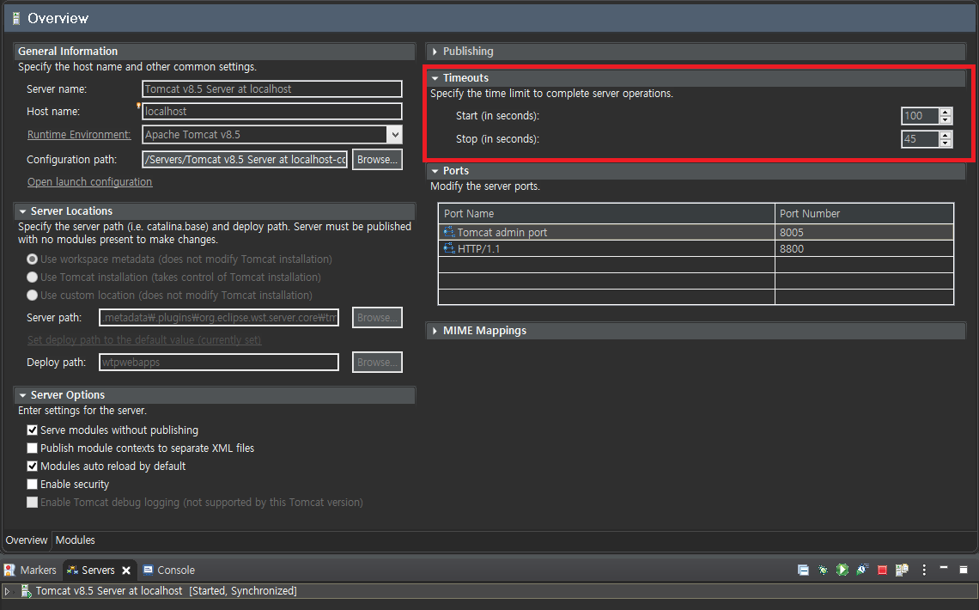This screenshot has height=610, width=979.
Task: Maximize the Servers view panel
Action: pos(964,570)
